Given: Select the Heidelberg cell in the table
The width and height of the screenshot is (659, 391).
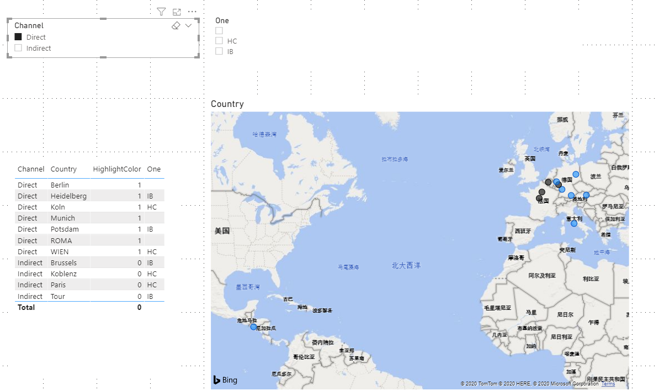Looking at the screenshot, I should point(68,196).
